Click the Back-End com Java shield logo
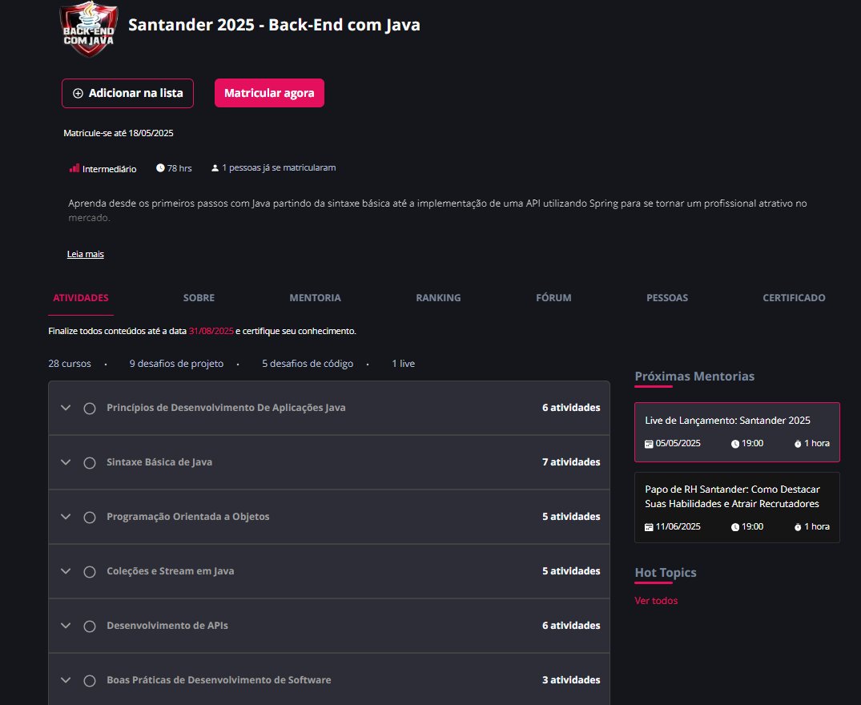 coord(88,29)
